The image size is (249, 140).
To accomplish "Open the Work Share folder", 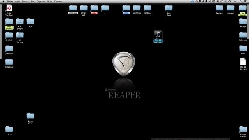I will click(x=168, y=8).
